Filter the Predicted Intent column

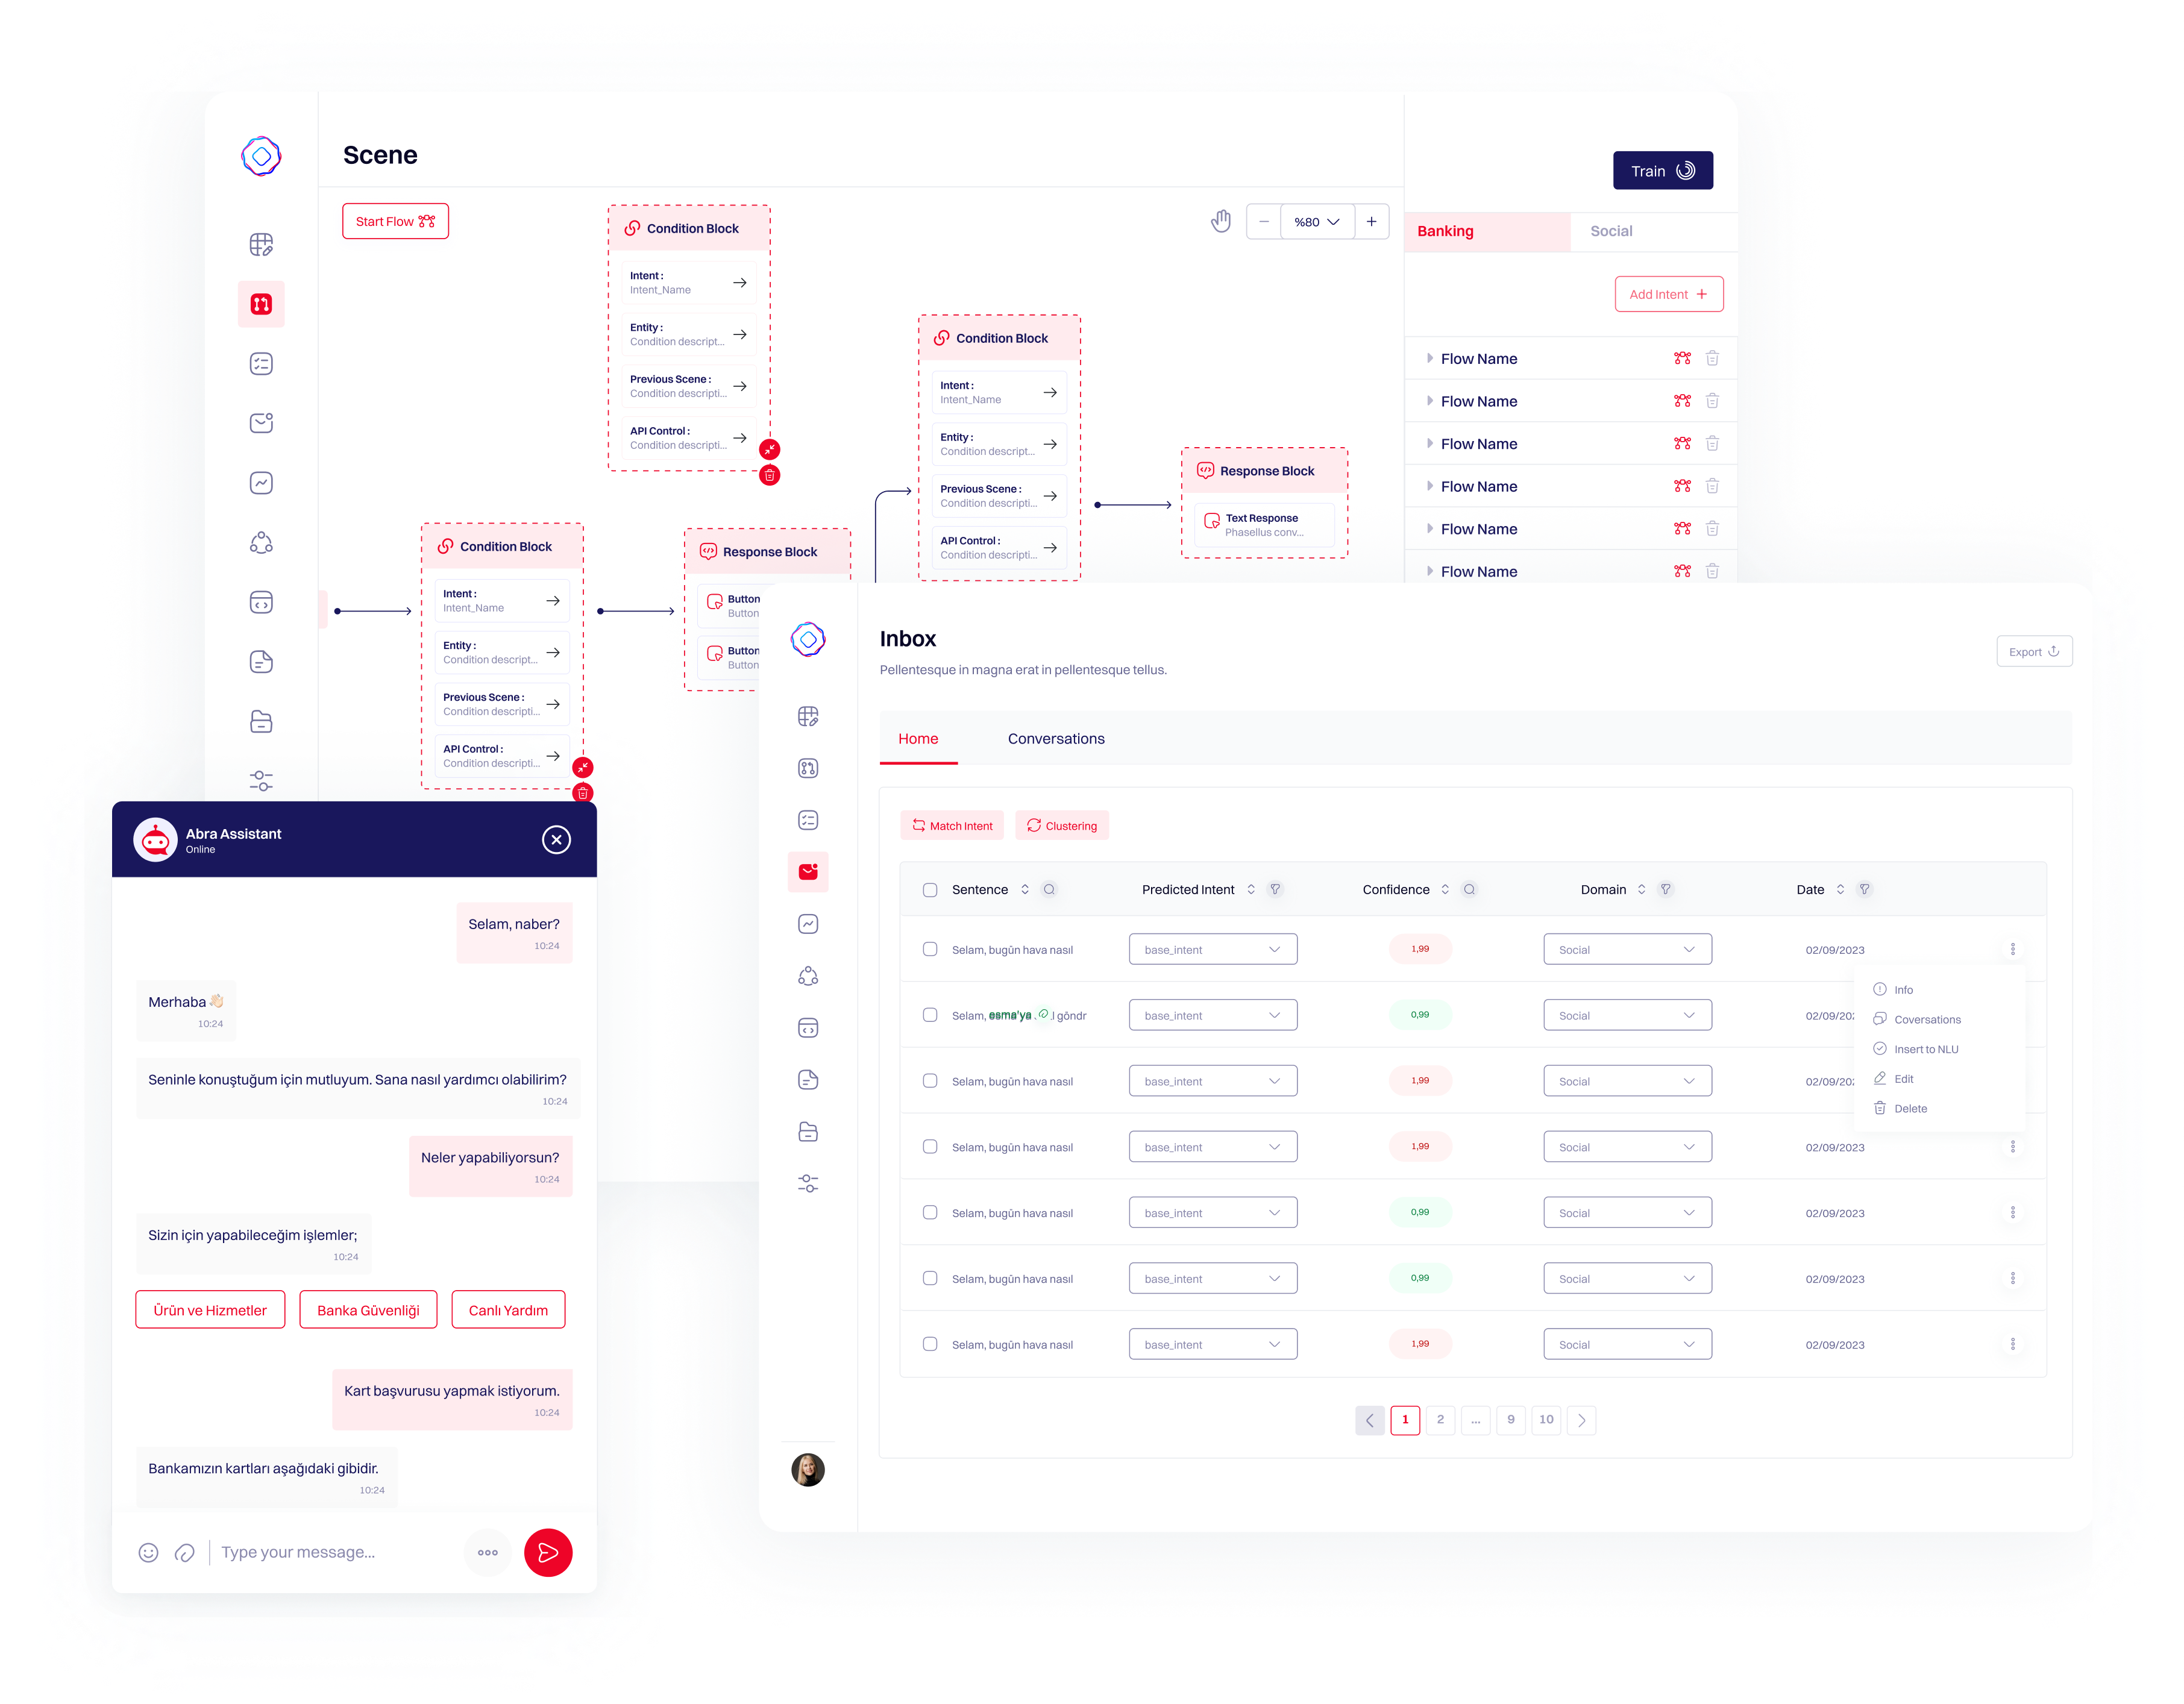coord(1275,889)
